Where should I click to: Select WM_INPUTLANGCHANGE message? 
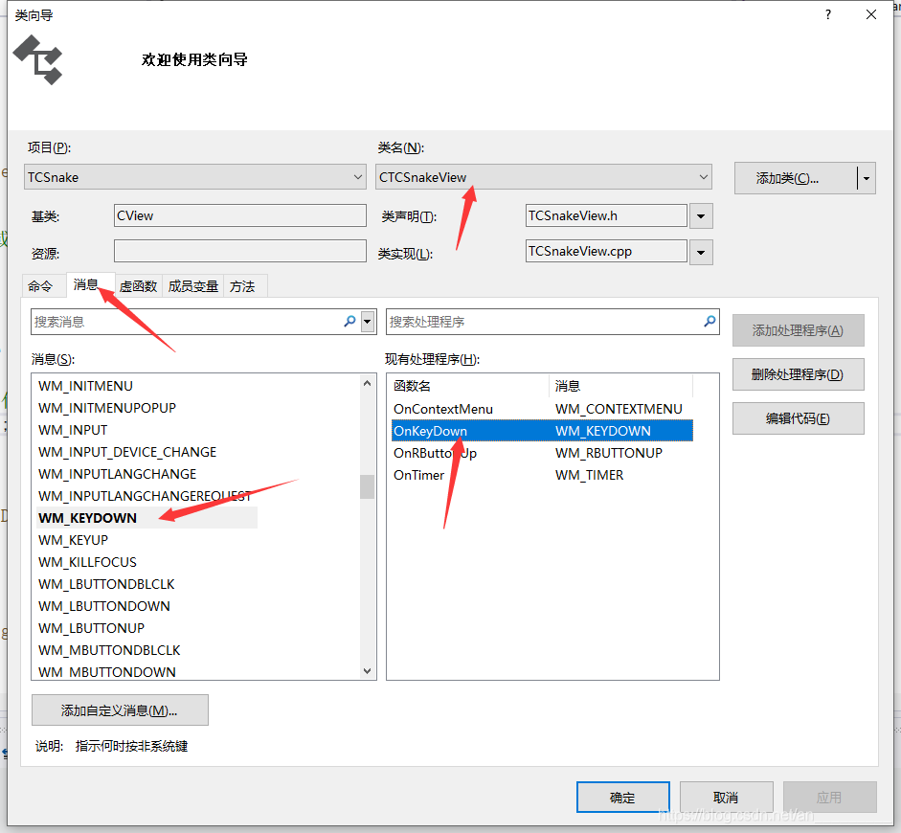coord(117,474)
